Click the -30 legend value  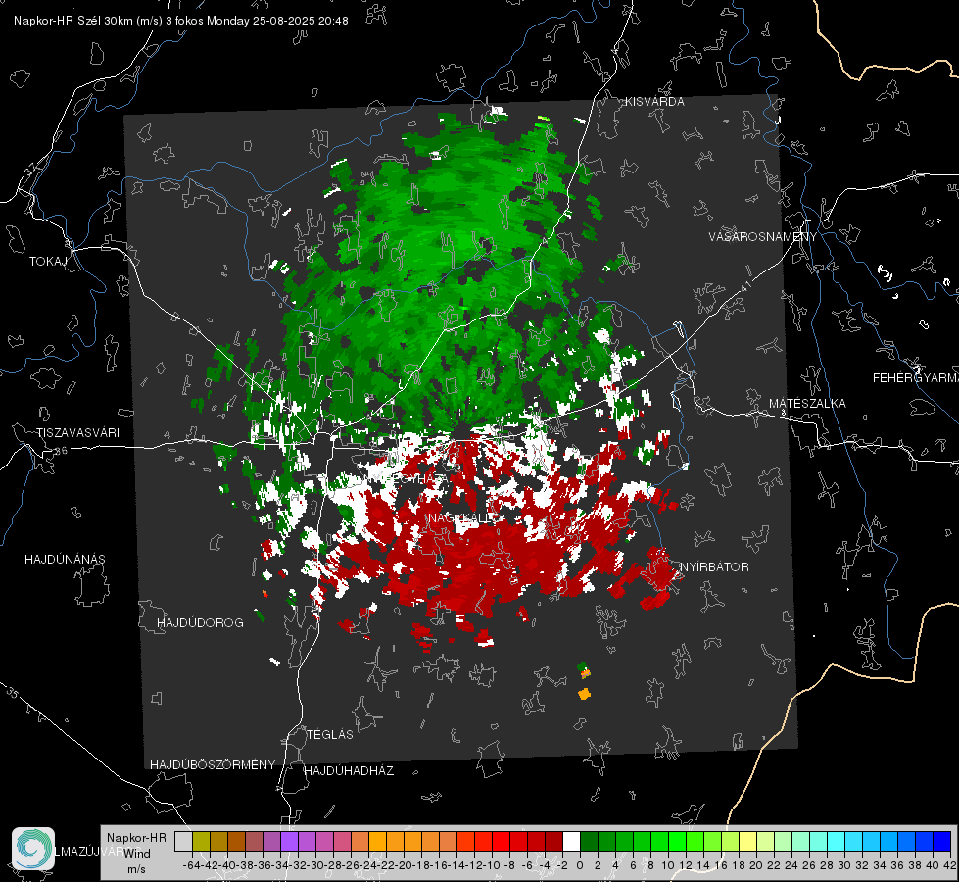315,865
